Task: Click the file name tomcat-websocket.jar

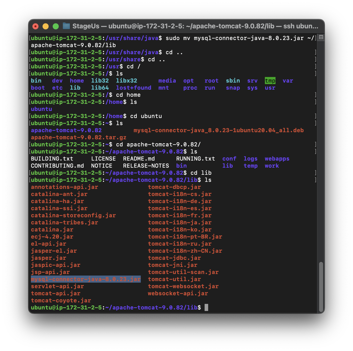Action: click(x=183, y=286)
